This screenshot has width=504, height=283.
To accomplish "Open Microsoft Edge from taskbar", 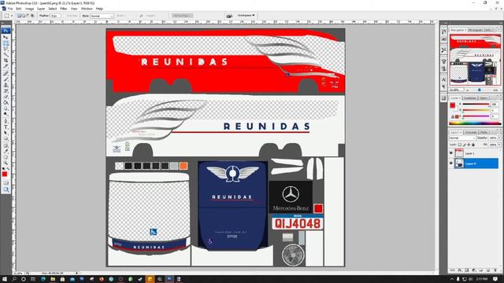I will click(x=43, y=279).
